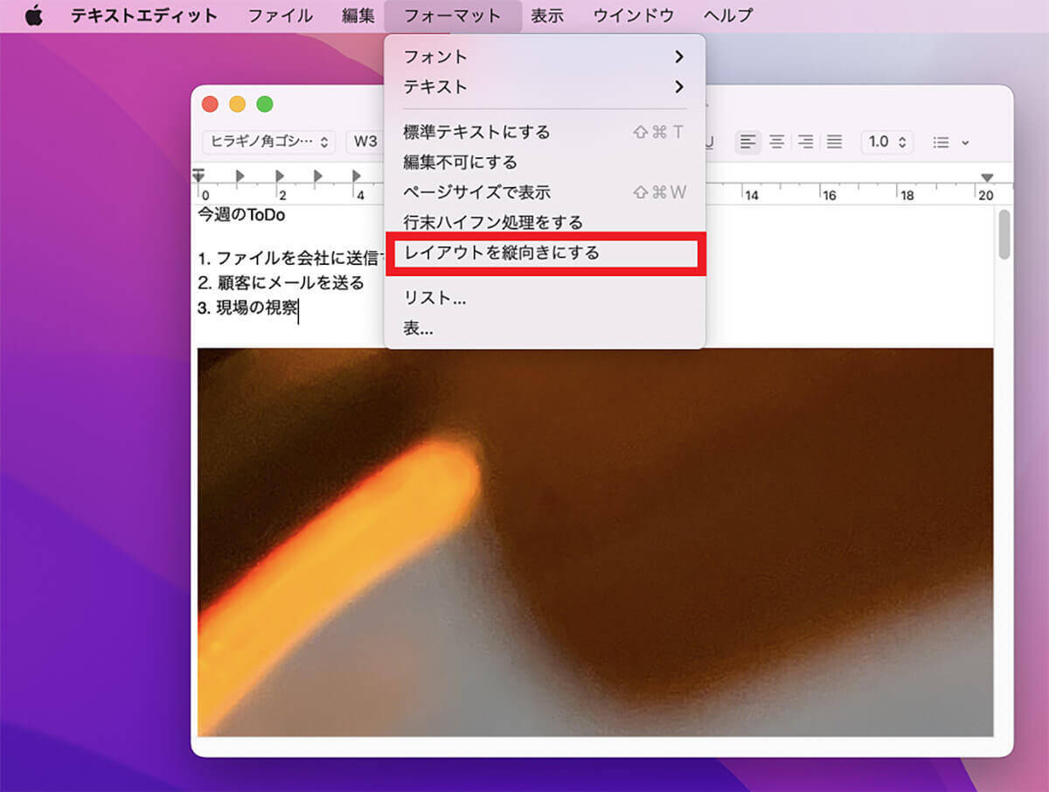Align text left
The width and height of the screenshot is (1049, 792).
[x=747, y=142]
